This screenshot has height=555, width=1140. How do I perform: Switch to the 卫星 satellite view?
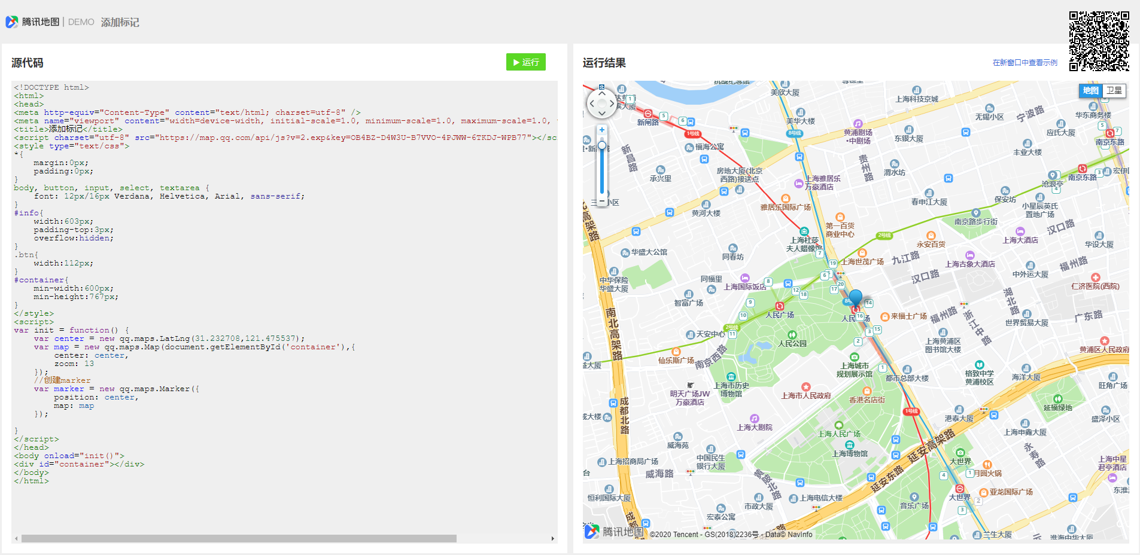point(1114,90)
